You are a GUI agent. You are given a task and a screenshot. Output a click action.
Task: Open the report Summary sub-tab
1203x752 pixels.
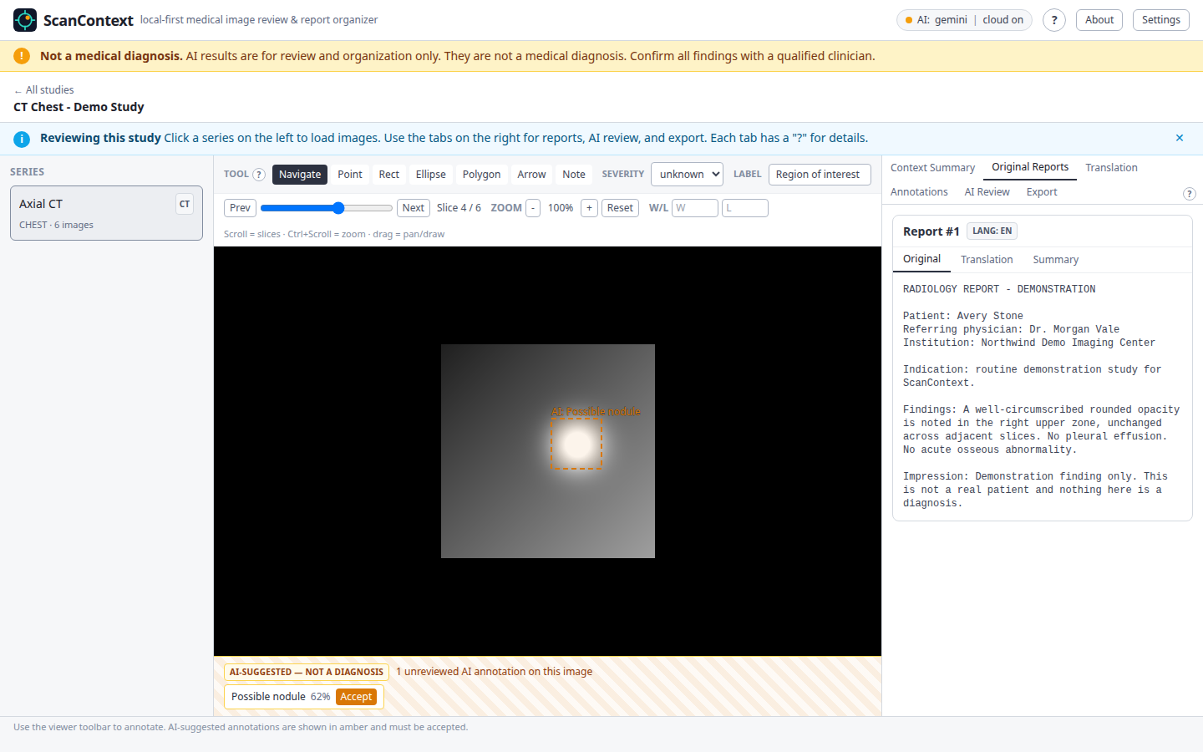(1055, 260)
